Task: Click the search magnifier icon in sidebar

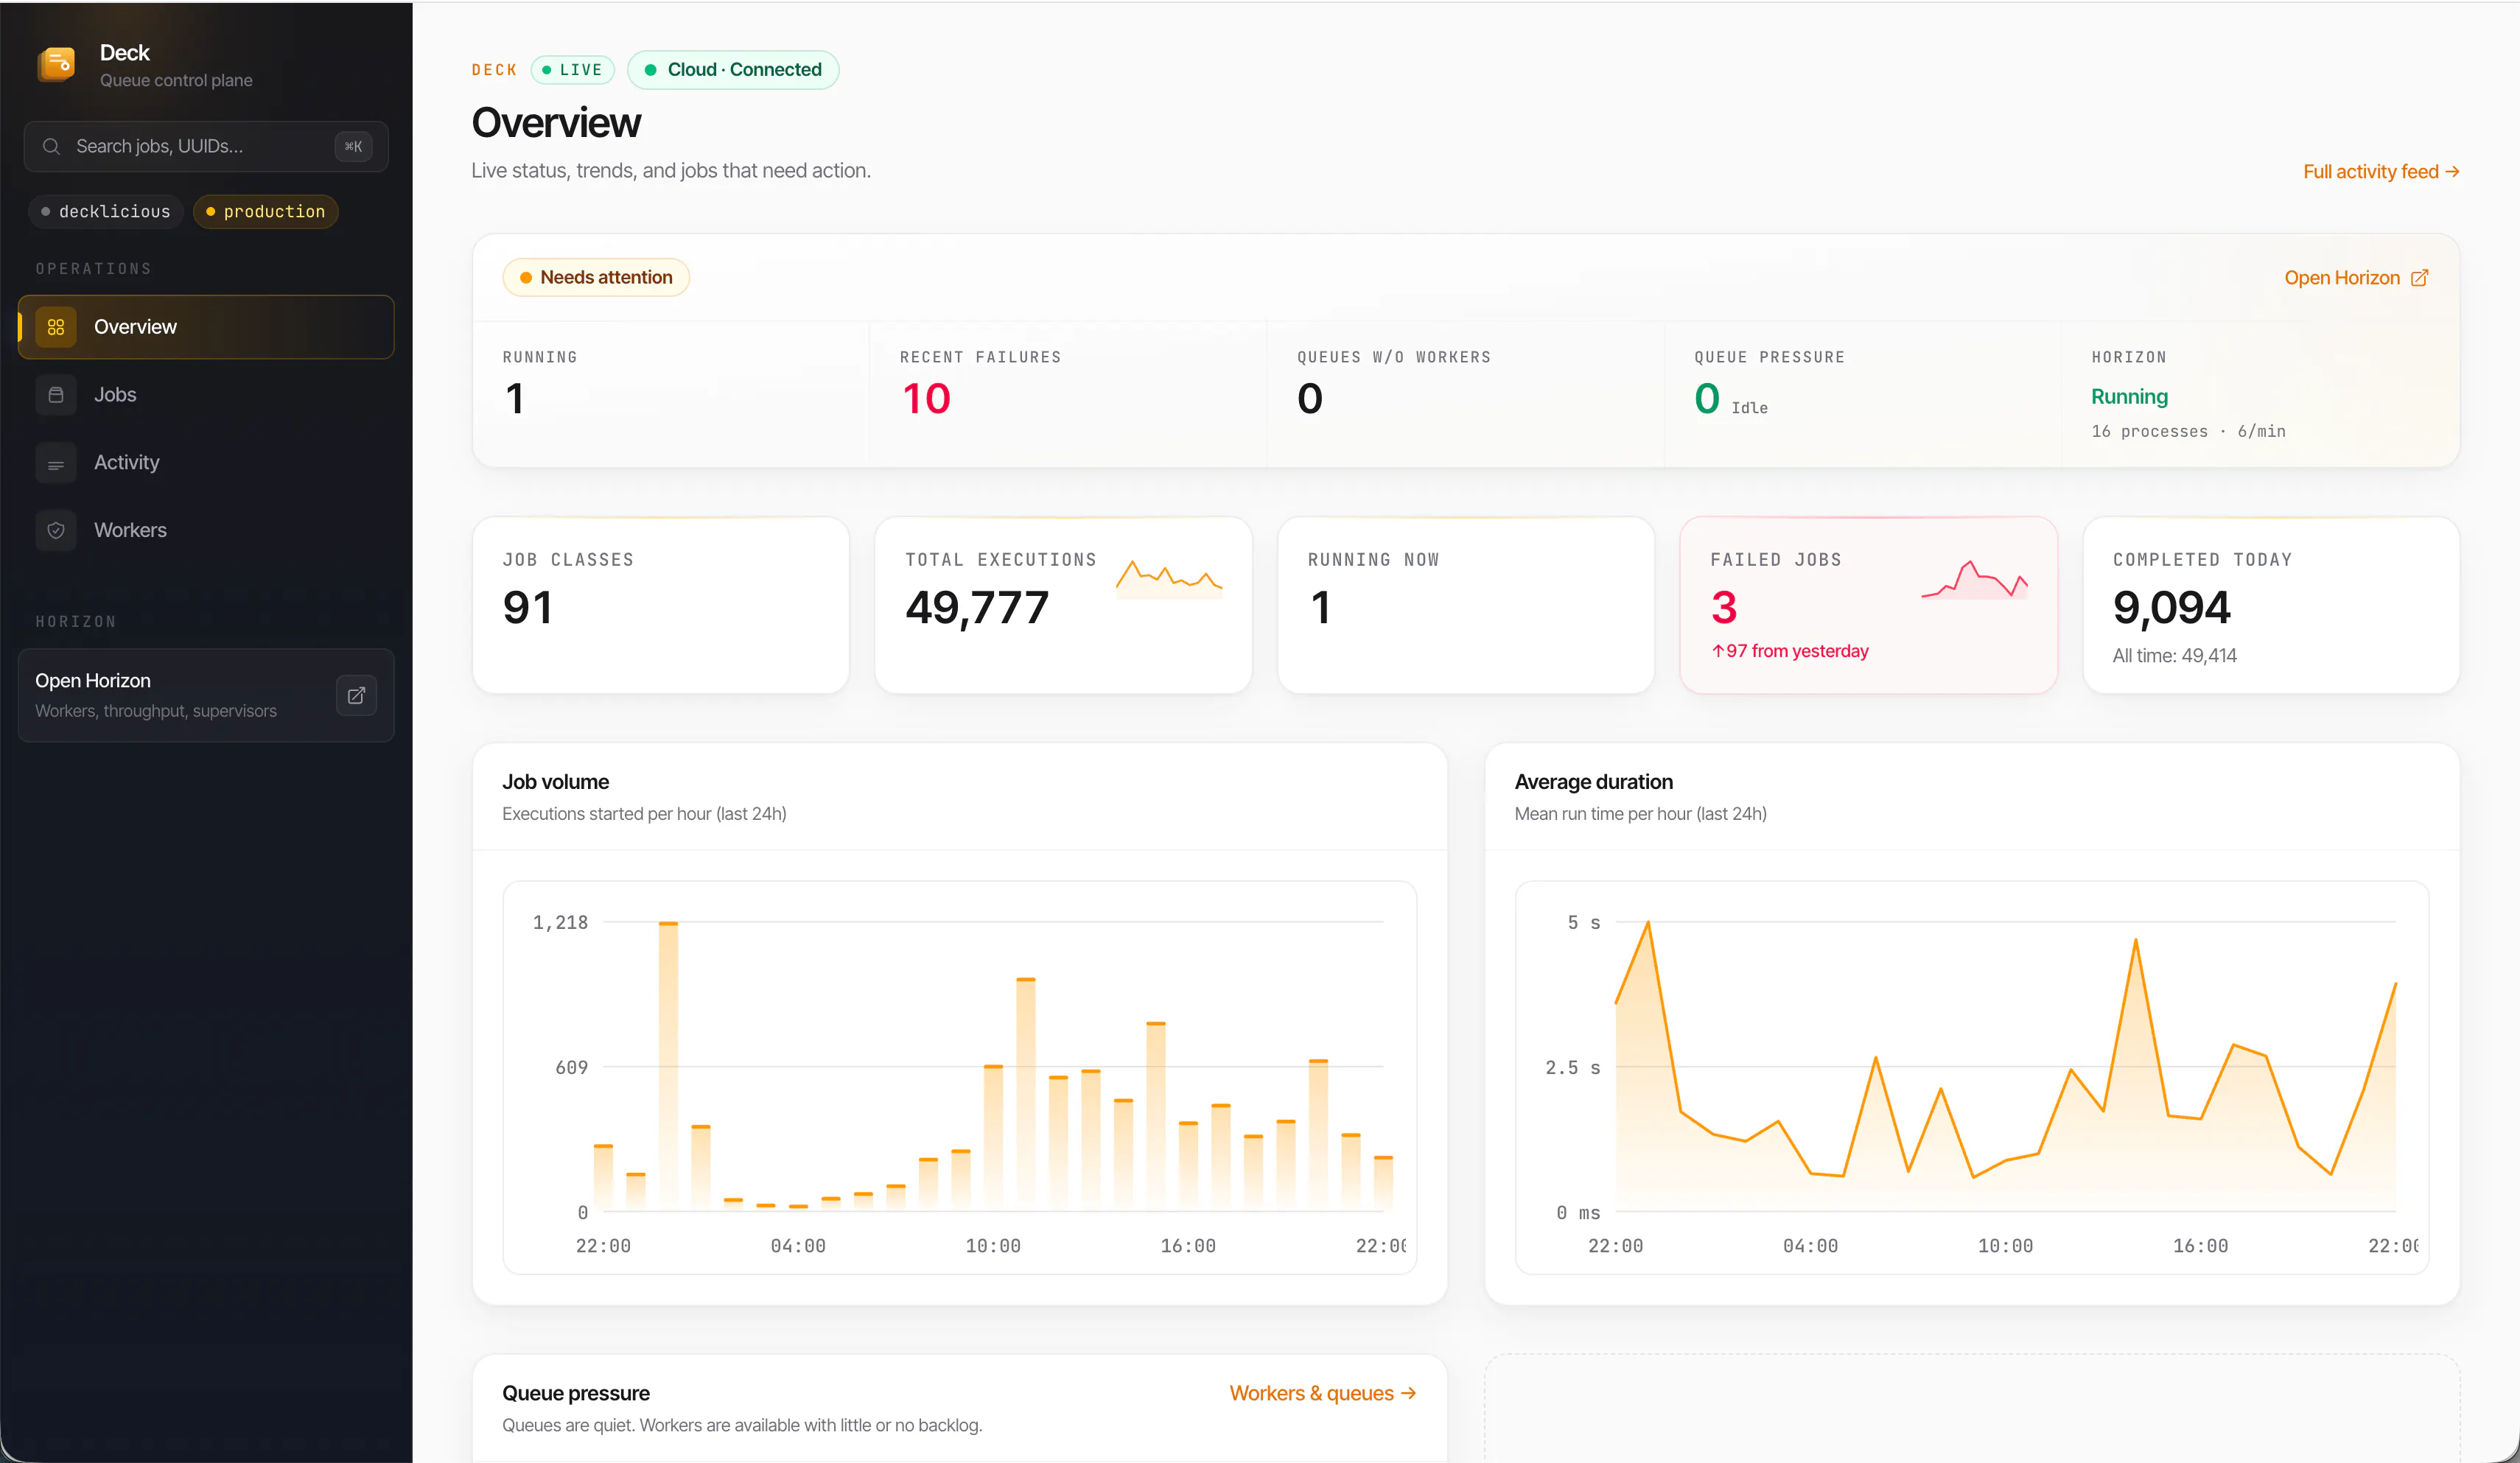Action: click(x=51, y=146)
